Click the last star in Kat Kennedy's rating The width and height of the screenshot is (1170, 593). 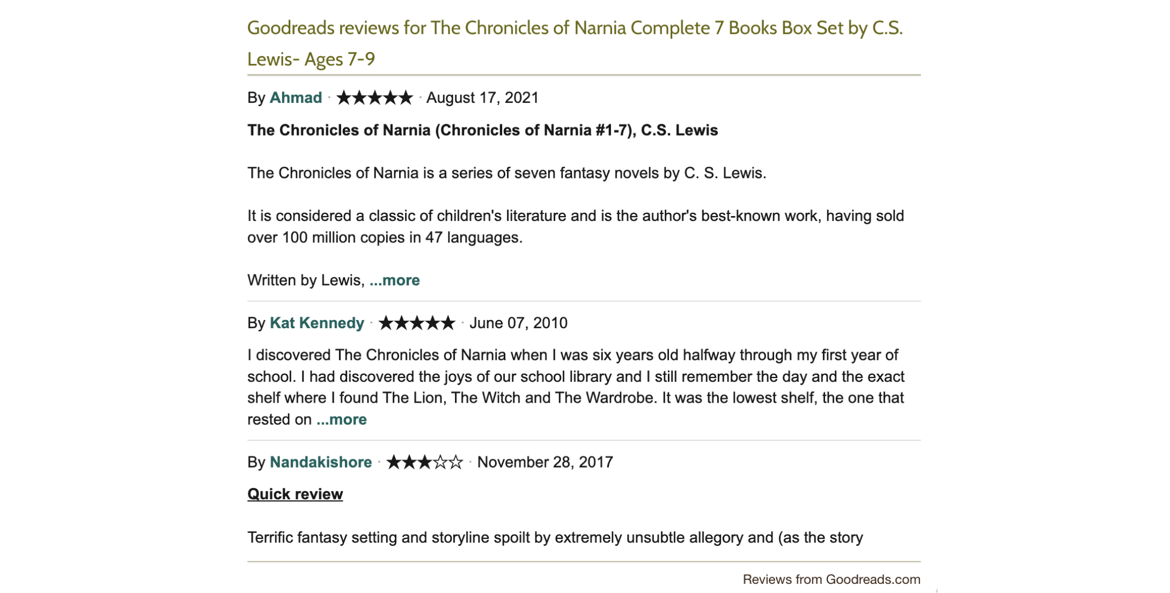tap(448, 323)
